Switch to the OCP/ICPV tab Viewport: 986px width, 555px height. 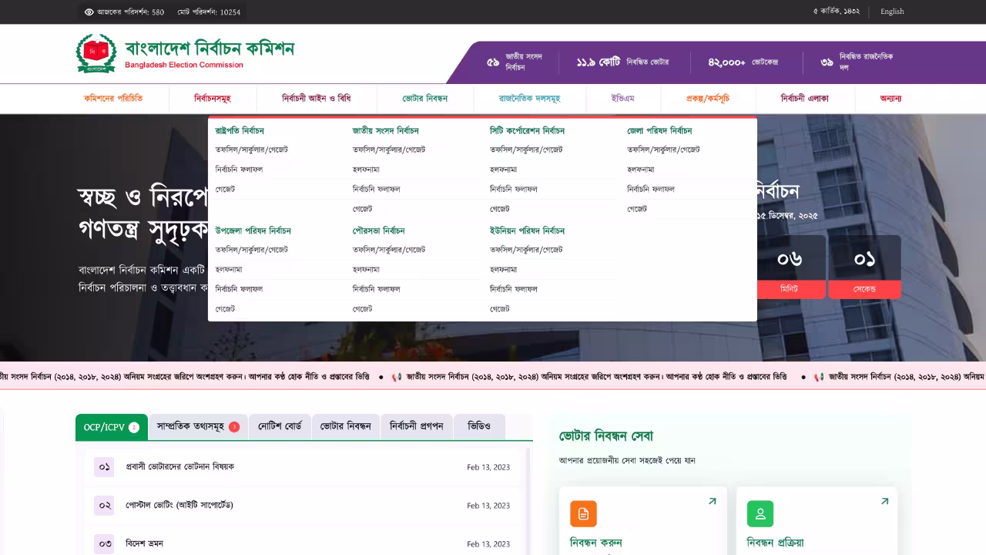point(112,427)
